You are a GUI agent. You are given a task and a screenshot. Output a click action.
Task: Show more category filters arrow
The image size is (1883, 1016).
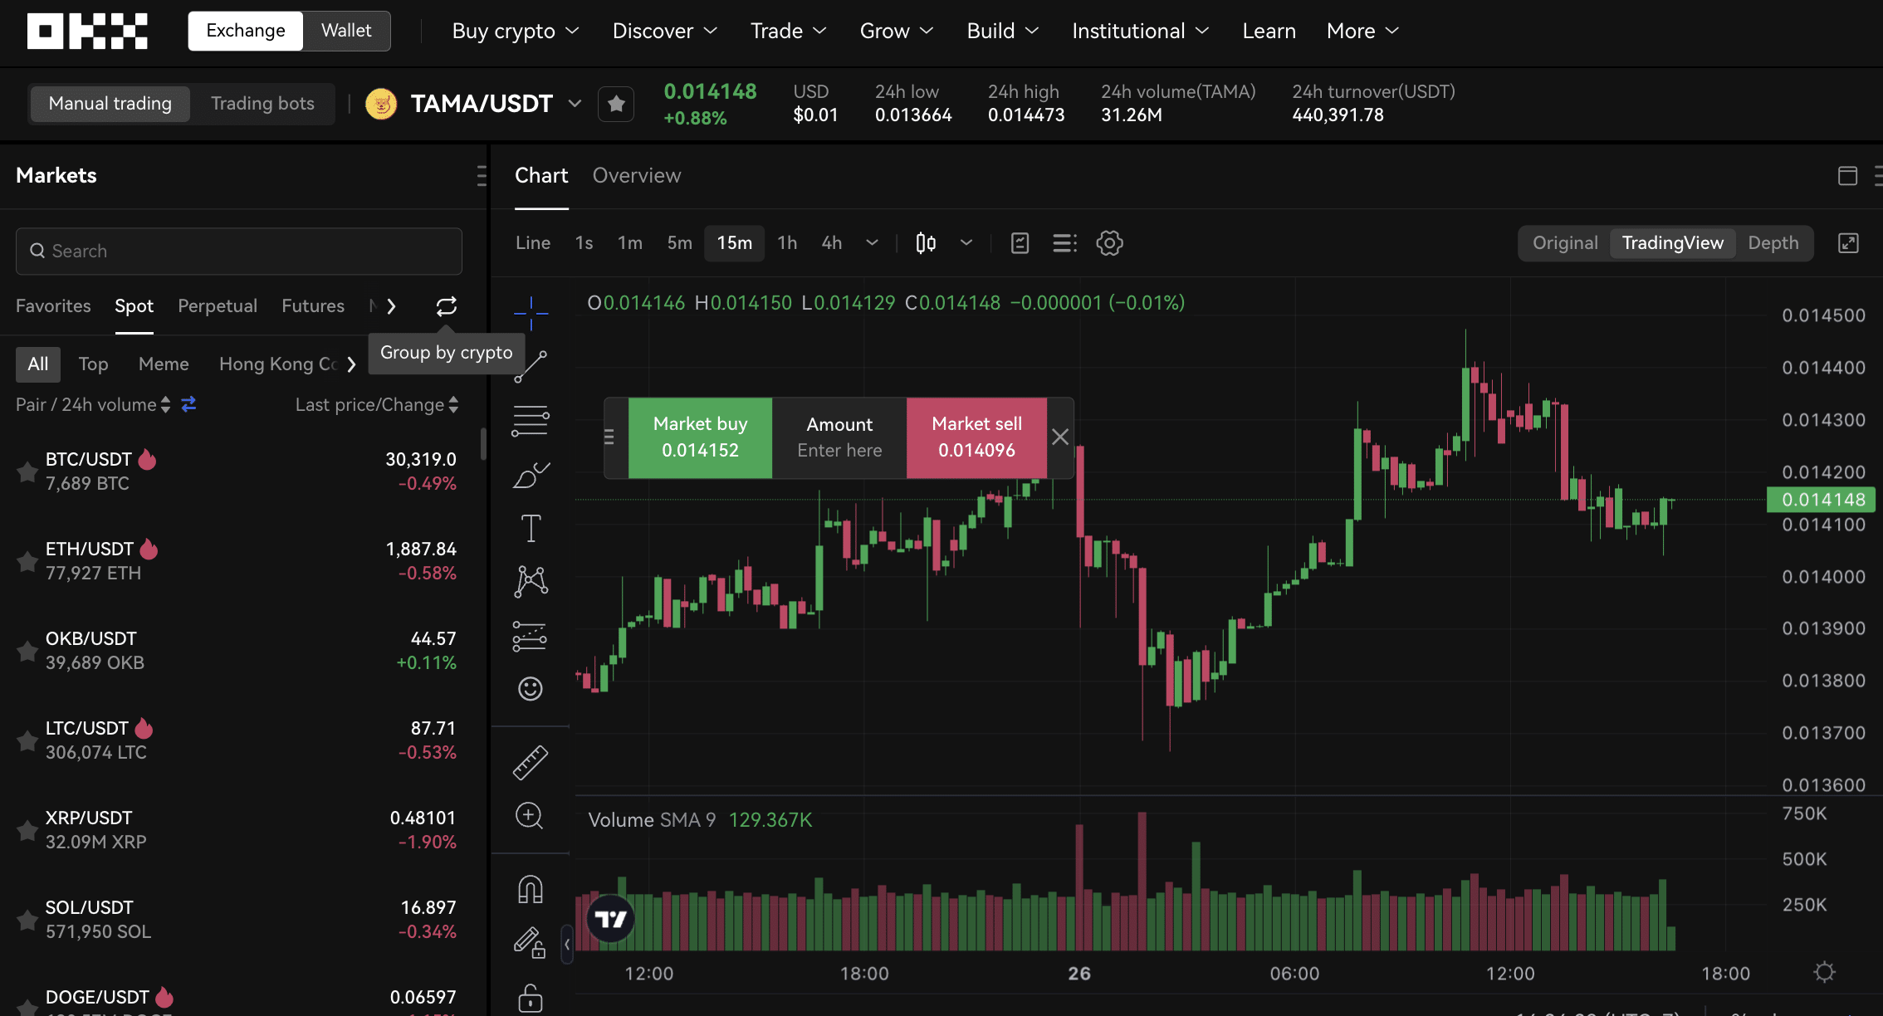(351, 364)
